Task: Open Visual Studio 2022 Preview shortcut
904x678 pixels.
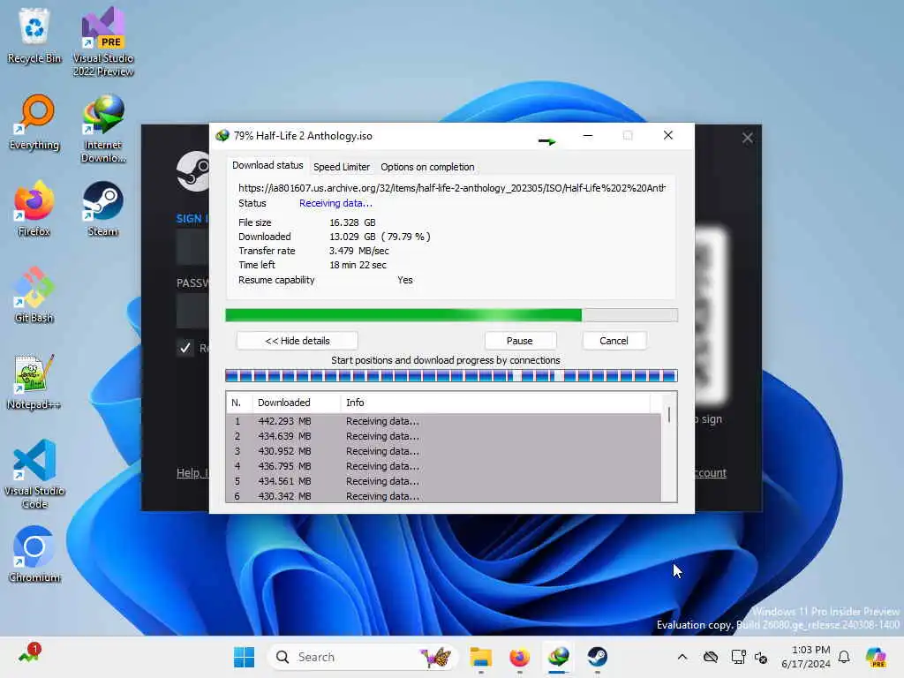Action: point(103,41)
